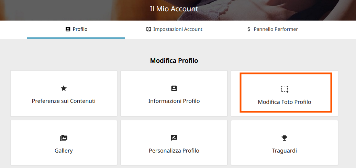Click the gear icon beside Impostazioni Account

point(148,29)
